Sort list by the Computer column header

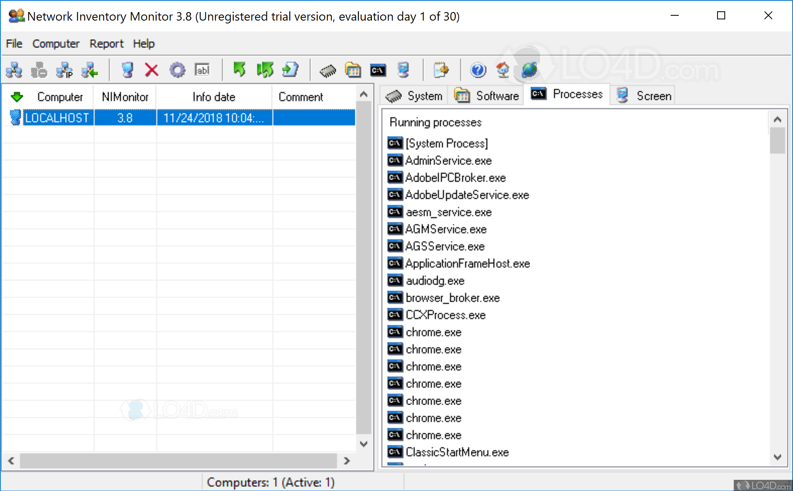pos(60,96)
